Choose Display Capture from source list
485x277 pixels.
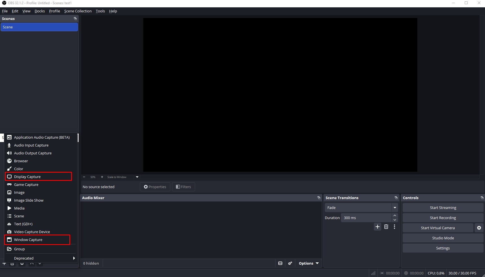[41, 177]
